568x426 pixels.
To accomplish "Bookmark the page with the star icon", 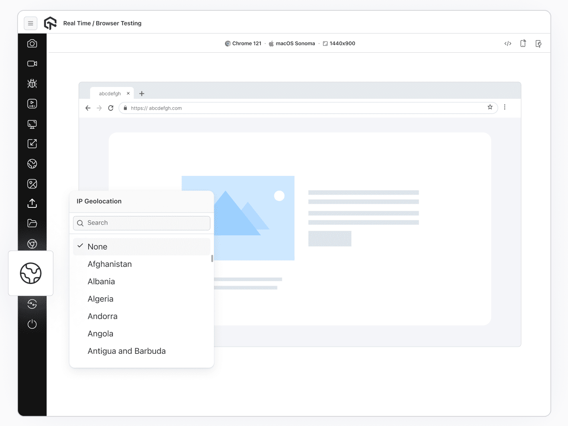I will pyautogui.click(x=490, y=107).
